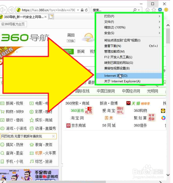Viewport: 173px width, 183px height.
Task: Open 360借条 link
Action: pos(140,126)
